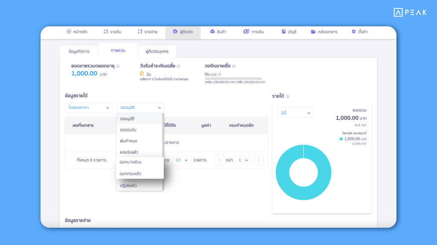Click the คลังเอกสาร folder icon

313,31
